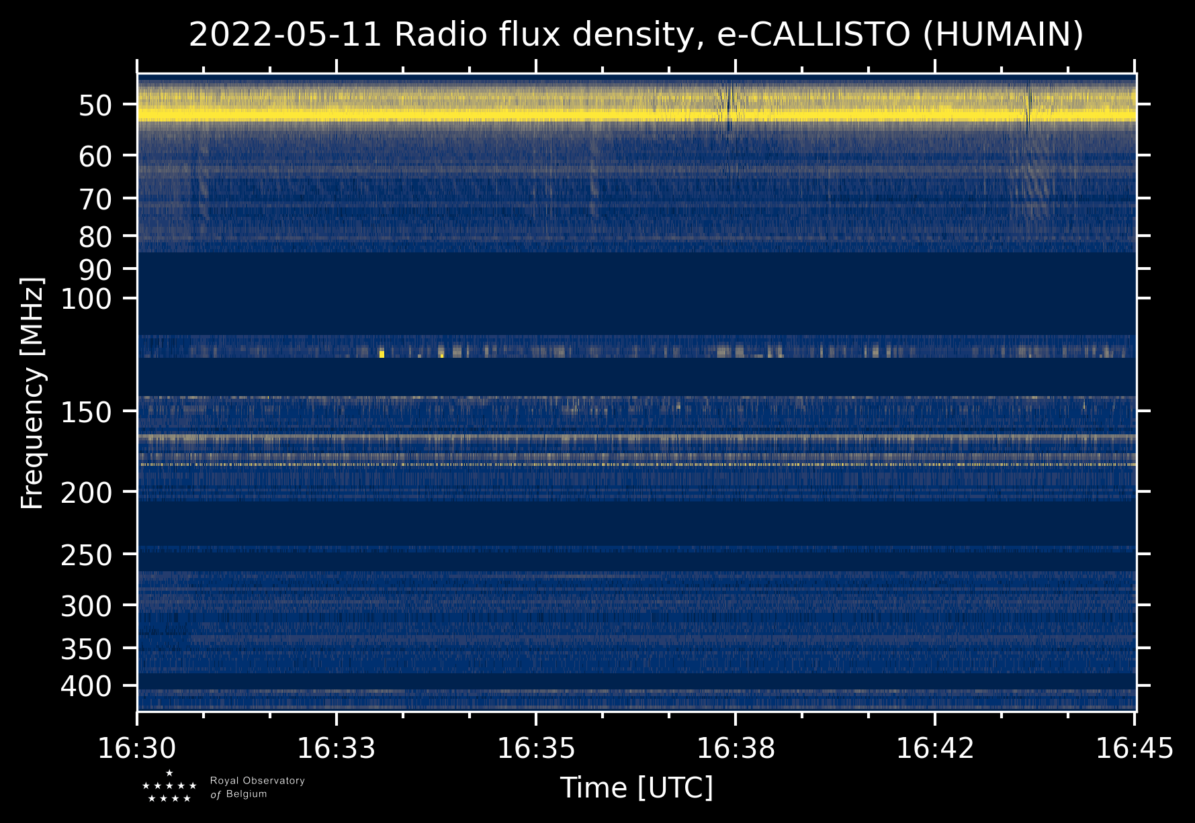1195x823 pixels.
Task: Select the plot title mentioning e-CALLISTO (HUMAIN)
Action: point(635,35)
